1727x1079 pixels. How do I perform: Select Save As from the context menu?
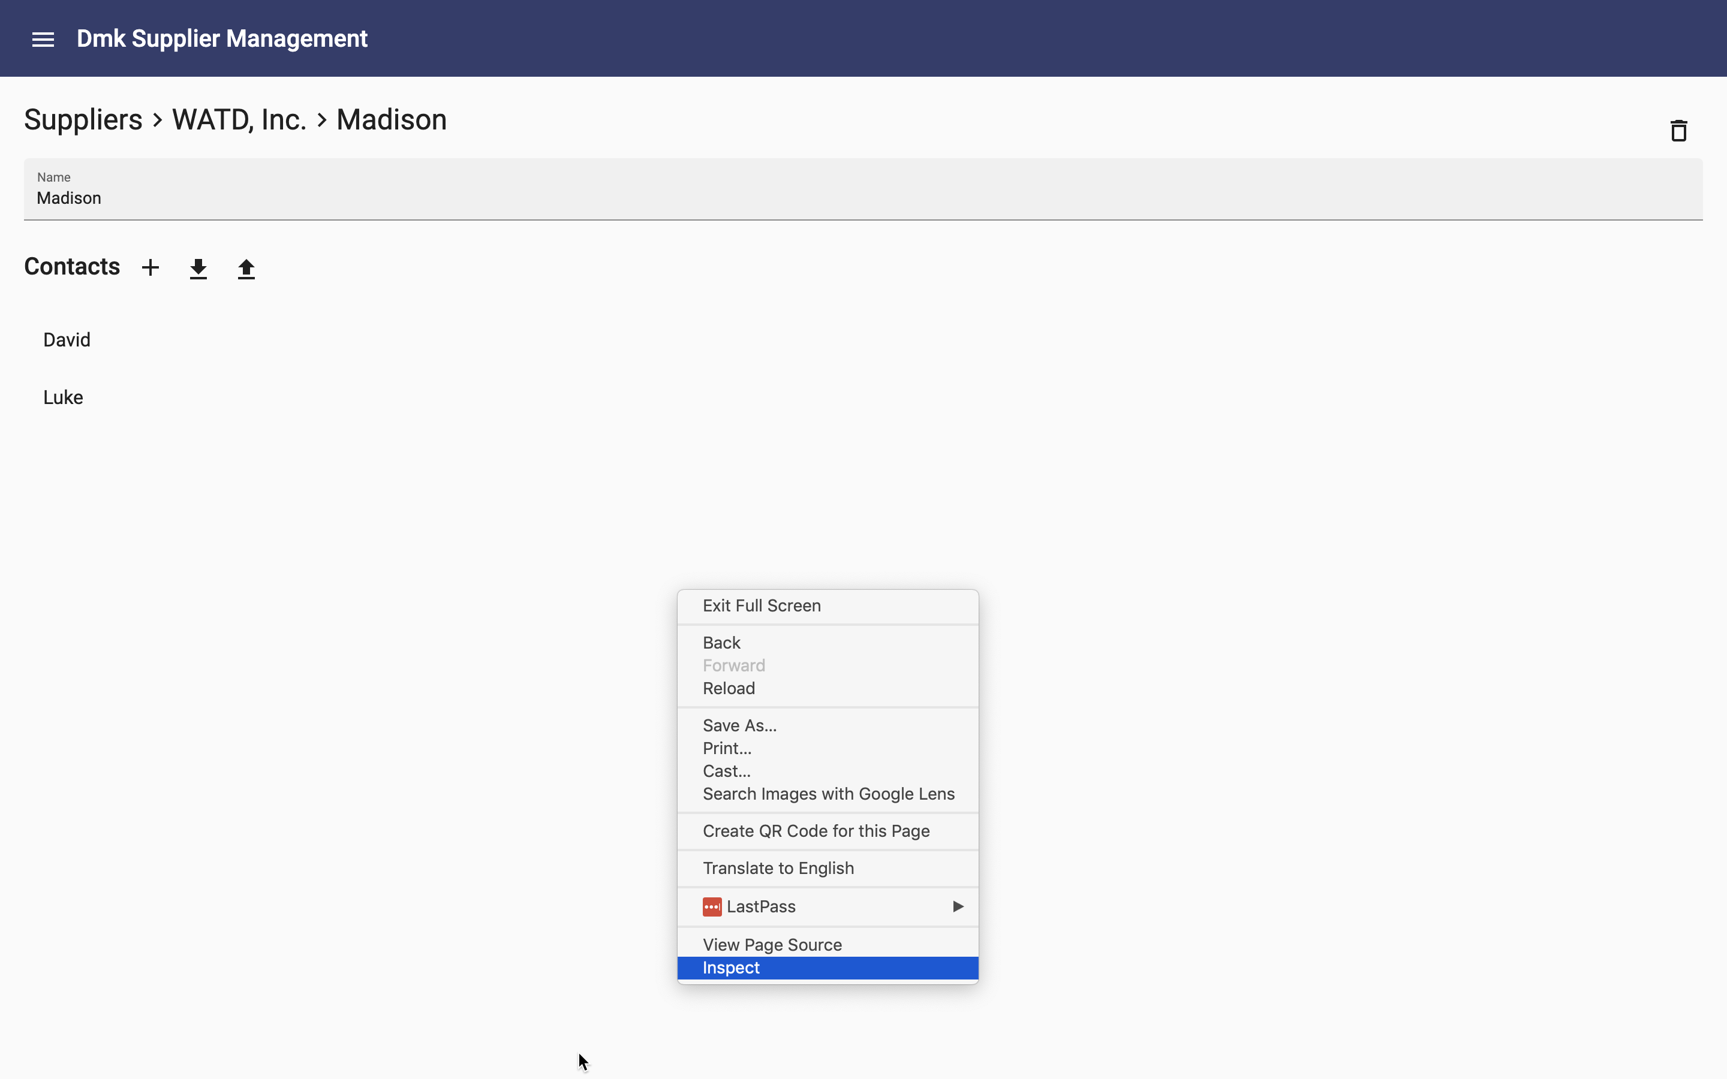(740, 725)
